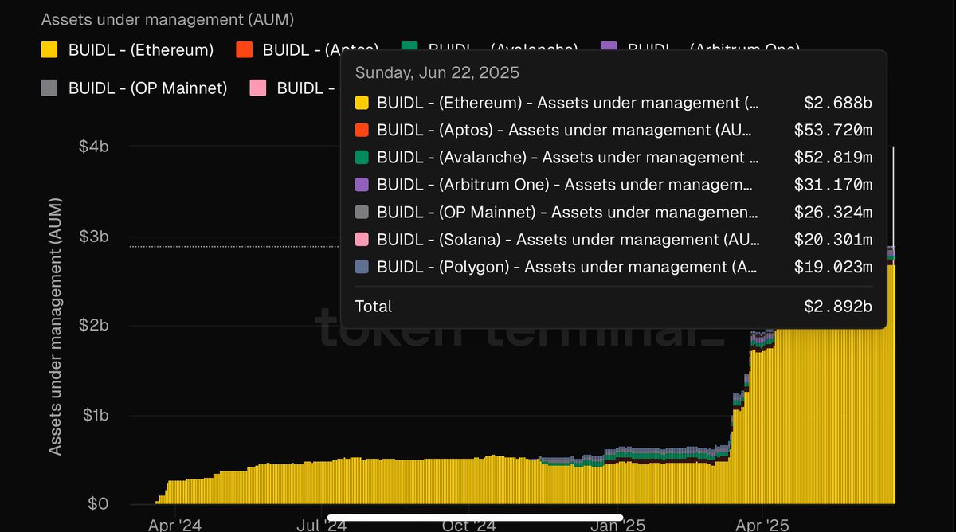Click the yellow Ethereum legend color swatch
The width and height of the screenshot is (956, 532).
coord(49,50)
